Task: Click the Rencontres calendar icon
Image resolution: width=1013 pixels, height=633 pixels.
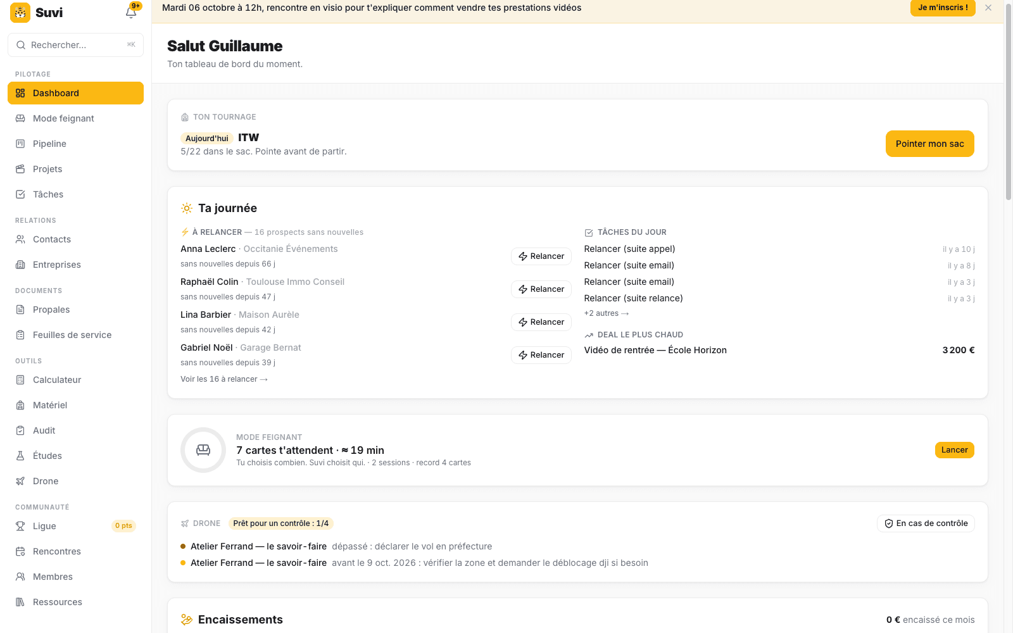Action: click(x=20, y=551)
